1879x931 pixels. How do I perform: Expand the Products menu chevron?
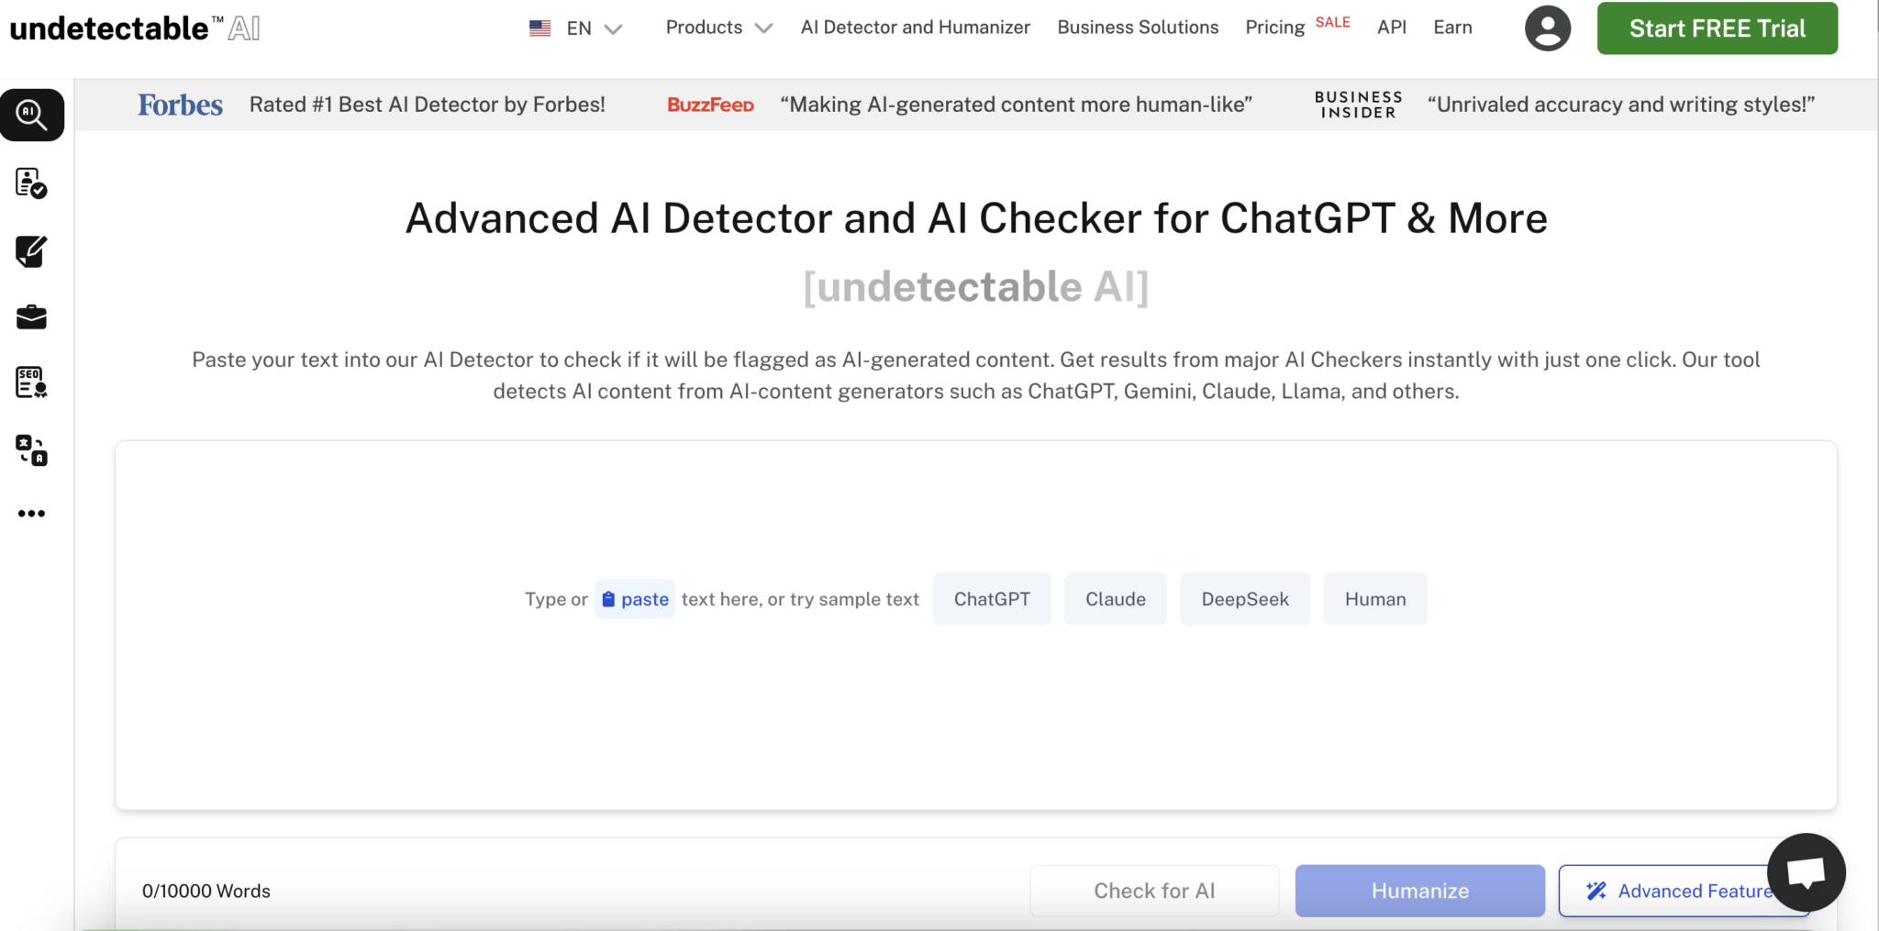[x=764, y=28]
